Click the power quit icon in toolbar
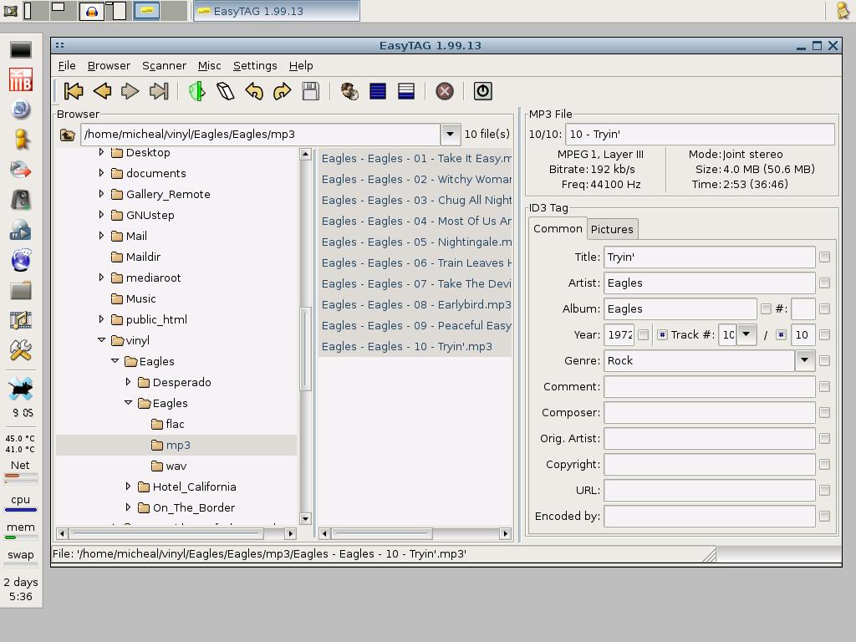 [482, 91]
